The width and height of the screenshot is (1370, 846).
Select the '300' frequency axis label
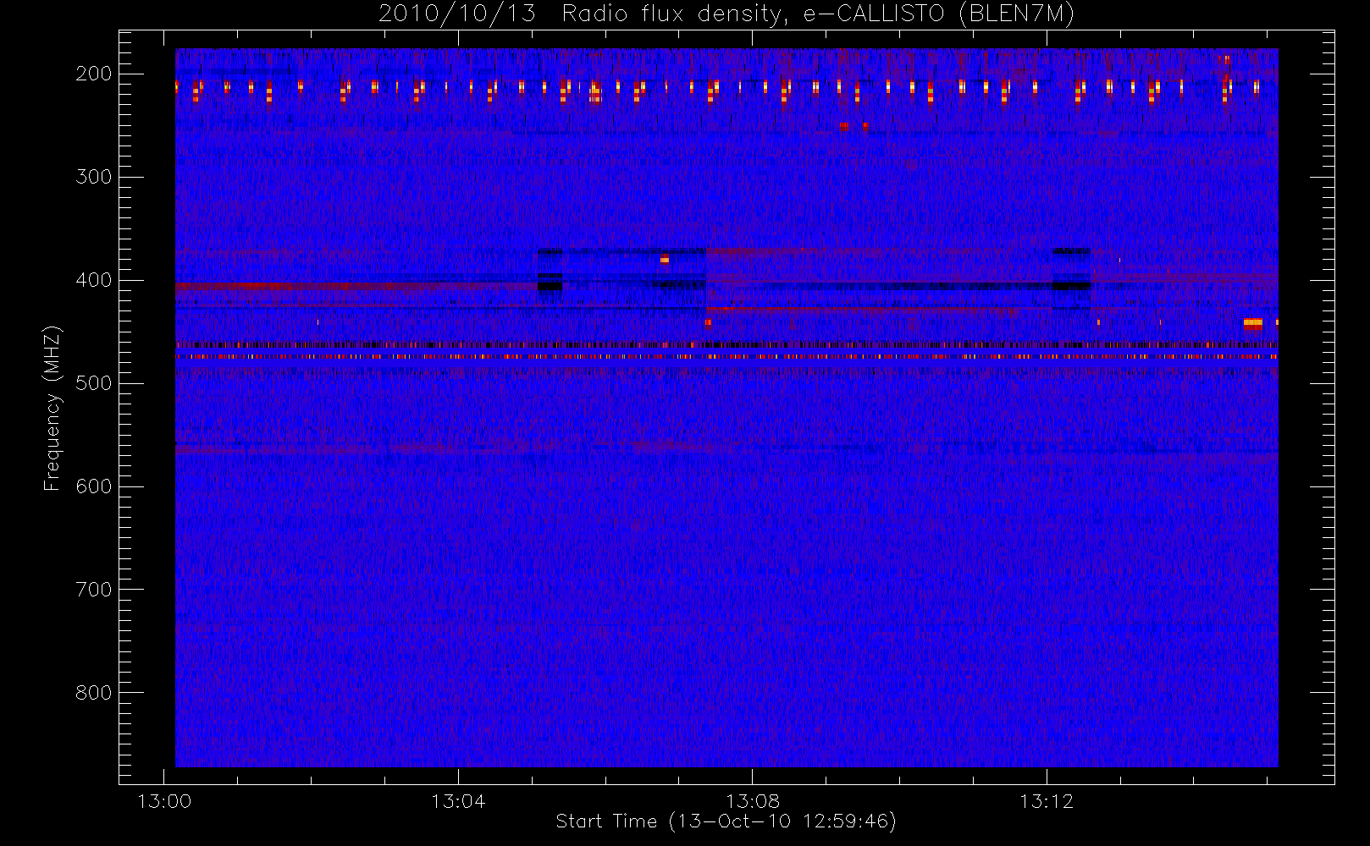click(x=93, y=177)
